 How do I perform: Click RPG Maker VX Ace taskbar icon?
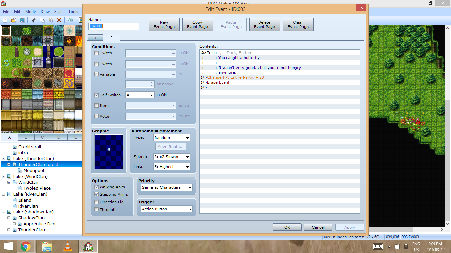tap(88, 246)
